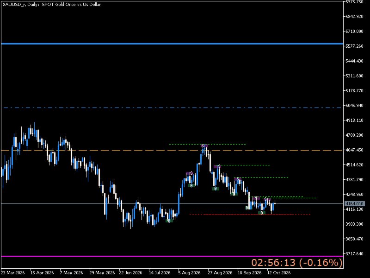Click the 5444.430 price axis label
The image size is (370, 278).
click(x=354, y=61)
